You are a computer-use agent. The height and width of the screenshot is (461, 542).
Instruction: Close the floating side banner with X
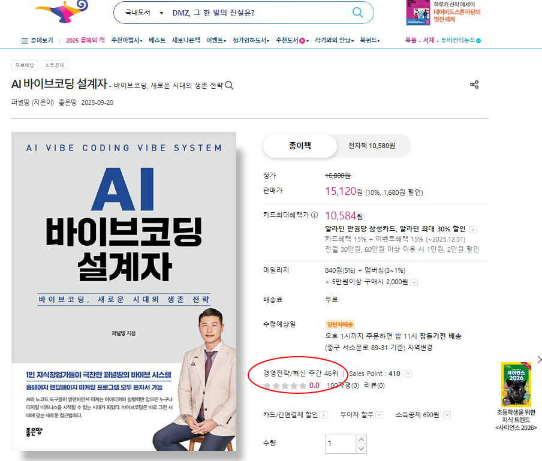click(x=539, y=360)
